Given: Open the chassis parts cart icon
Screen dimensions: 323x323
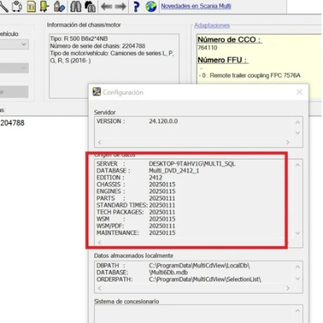Looking at the screenshot, I should 17,6.
